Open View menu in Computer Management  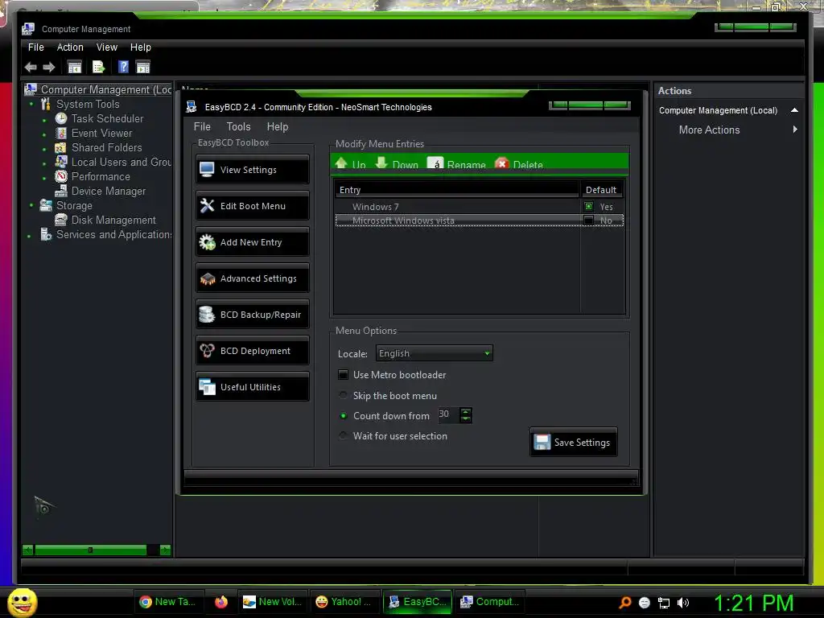(x=107, y=47)
